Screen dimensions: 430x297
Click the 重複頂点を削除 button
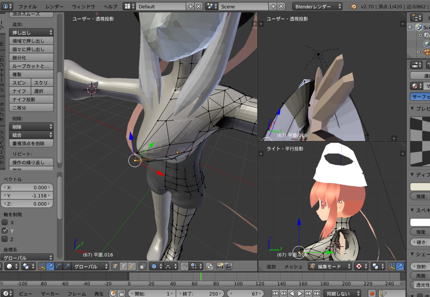pyautogui.click(x=31, y=143)
